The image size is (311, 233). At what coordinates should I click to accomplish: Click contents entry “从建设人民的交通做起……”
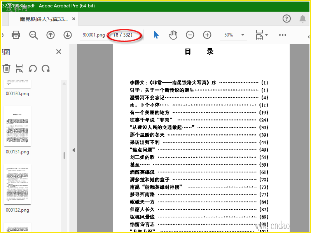(x=162, y=127)
